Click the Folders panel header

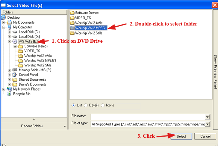34,12
